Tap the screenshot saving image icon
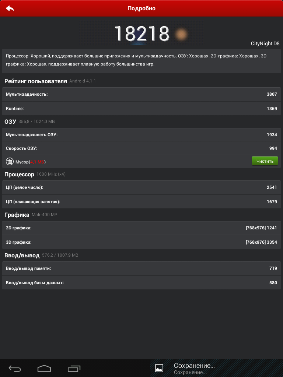Image resolution: width=283 pixels, height=377 pixels. [x=159, y=368]
